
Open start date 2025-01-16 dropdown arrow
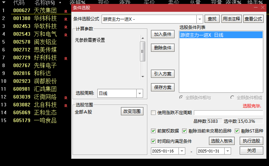point(182,151)
